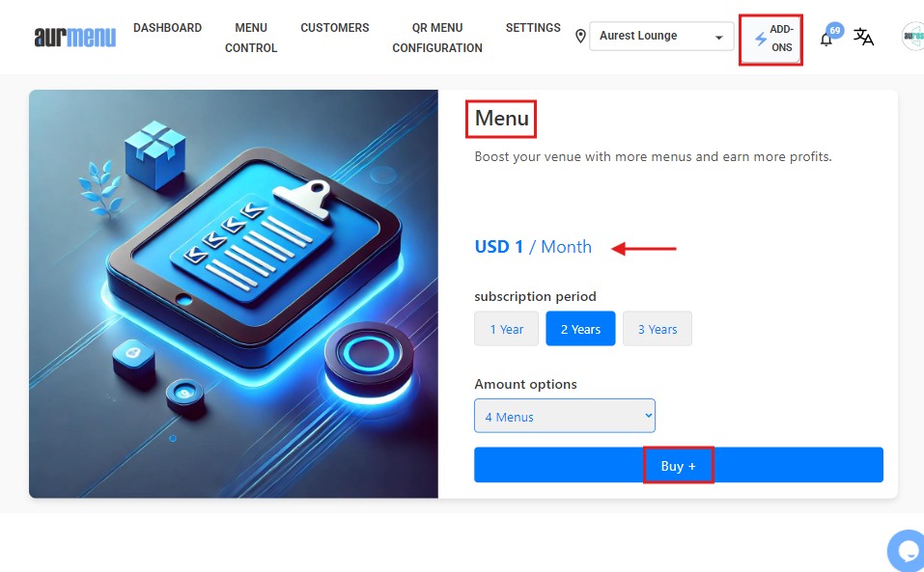The image size is (924, 572).
Task: Open the notification bell
Action: [826, 40]
